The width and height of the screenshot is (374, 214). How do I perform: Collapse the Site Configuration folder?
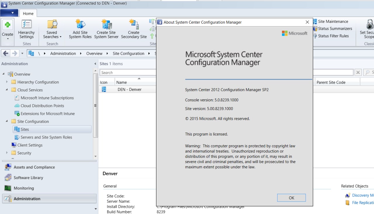[7, 121]
